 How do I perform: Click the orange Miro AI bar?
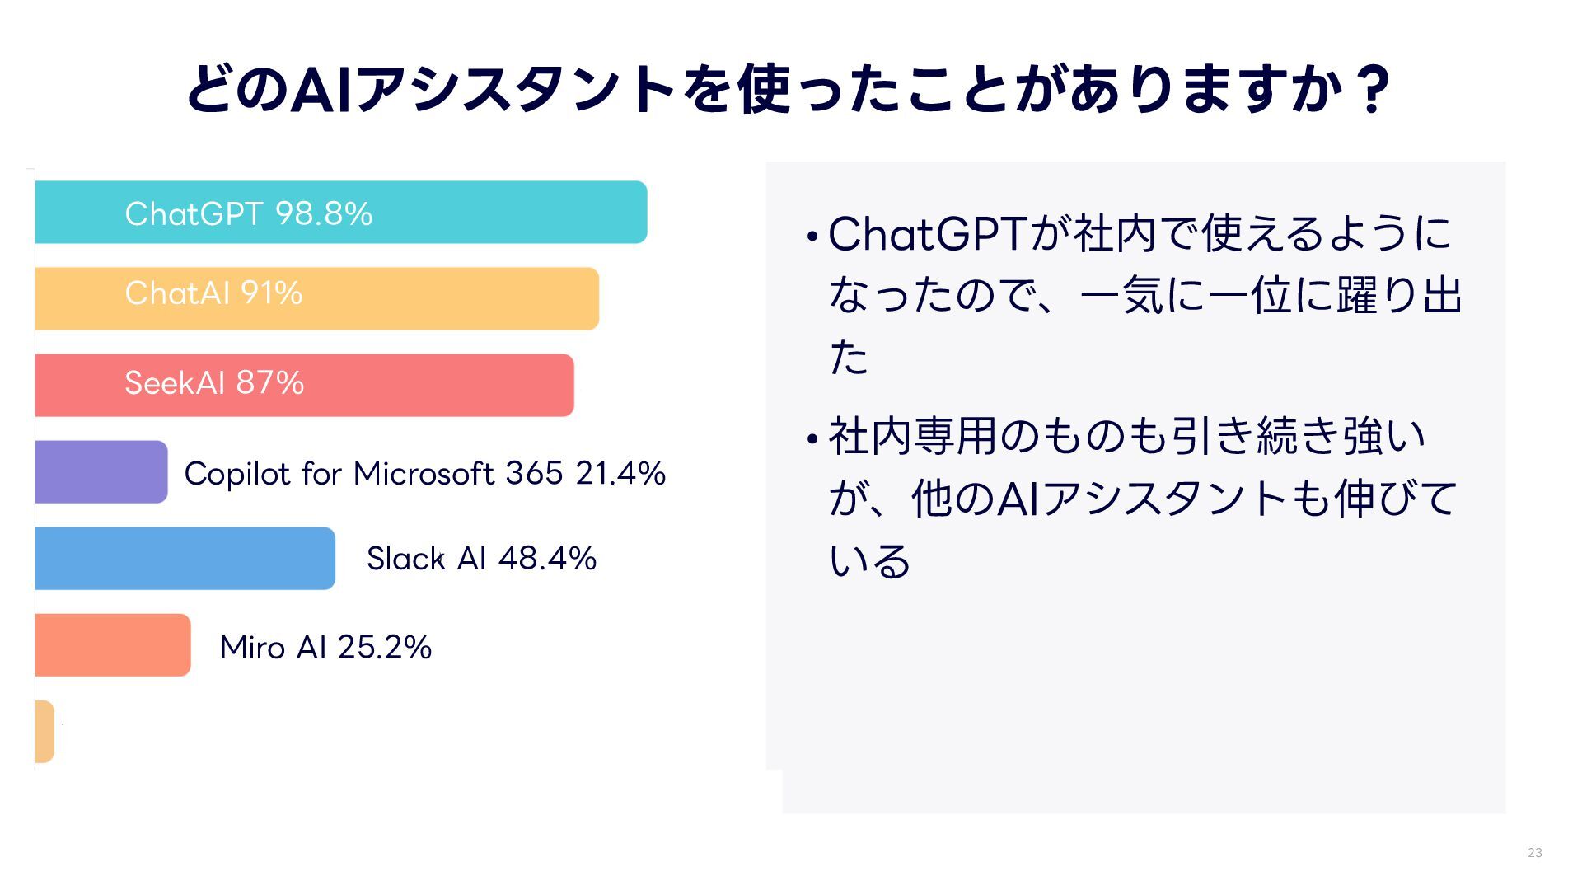tap(112, 645)
